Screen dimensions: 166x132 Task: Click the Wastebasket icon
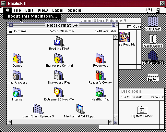point(153,38)
